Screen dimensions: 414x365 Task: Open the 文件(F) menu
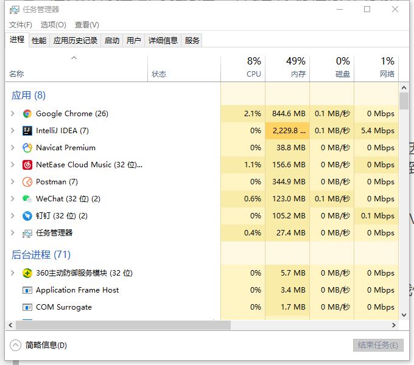click(x=20, y=25)
